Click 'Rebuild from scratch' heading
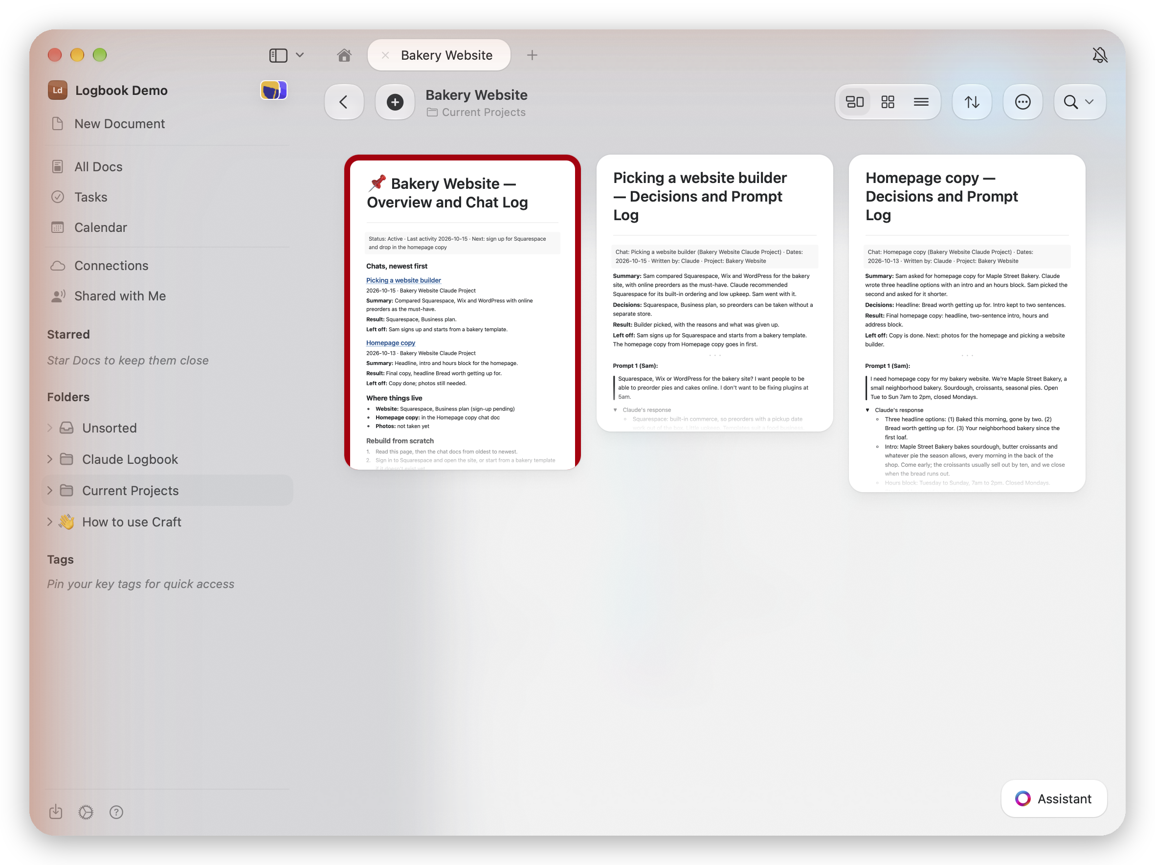Viewport: 1155px width, 865px height. coord(400,441)
